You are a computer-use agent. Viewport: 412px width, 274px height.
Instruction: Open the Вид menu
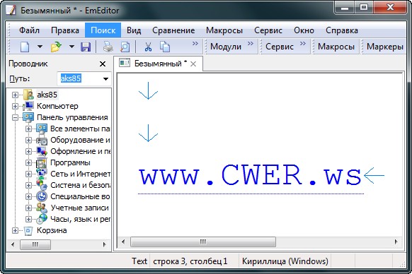tap(134, 30)
